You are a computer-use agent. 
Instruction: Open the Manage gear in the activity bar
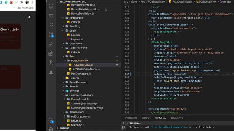51,129
